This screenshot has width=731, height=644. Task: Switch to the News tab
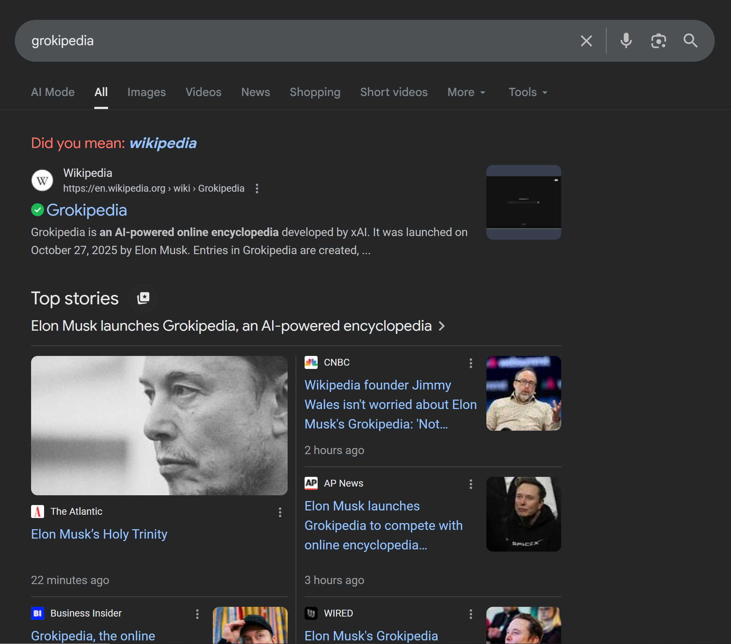pos(255,92)
